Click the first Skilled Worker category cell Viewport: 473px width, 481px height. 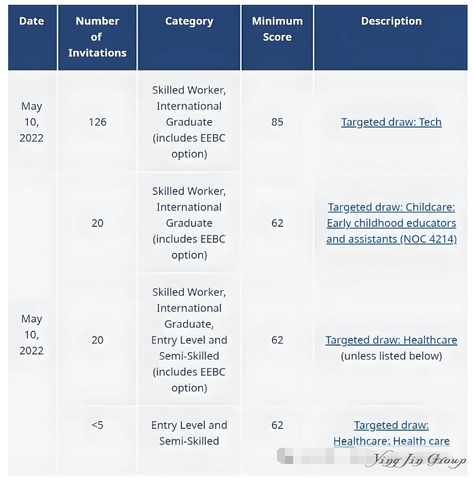pyautogui.click(x=189, y=122)
